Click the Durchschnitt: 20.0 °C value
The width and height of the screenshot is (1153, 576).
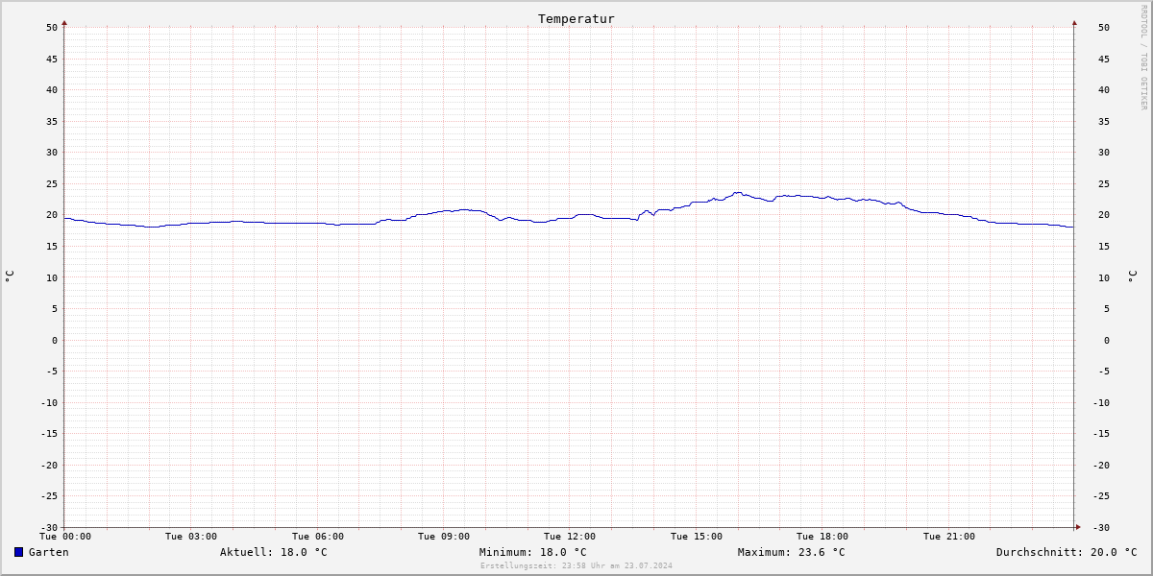click(x=1067, y=552)
